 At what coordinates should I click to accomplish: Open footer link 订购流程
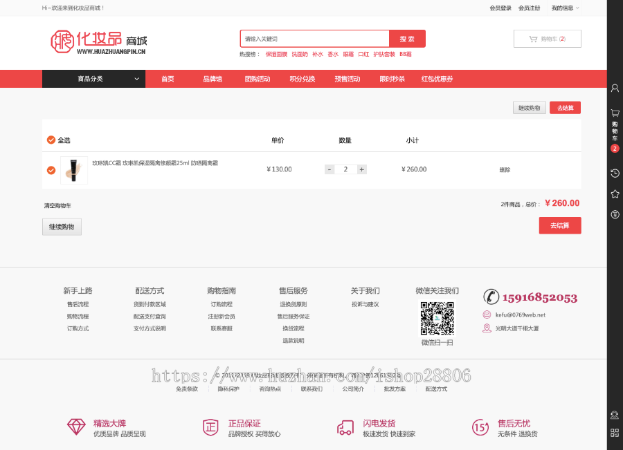point(222,304)
